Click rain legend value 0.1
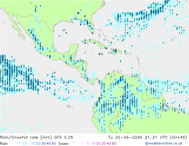The height and width of the screenshot is (146, 189). [x=13, y=144]
